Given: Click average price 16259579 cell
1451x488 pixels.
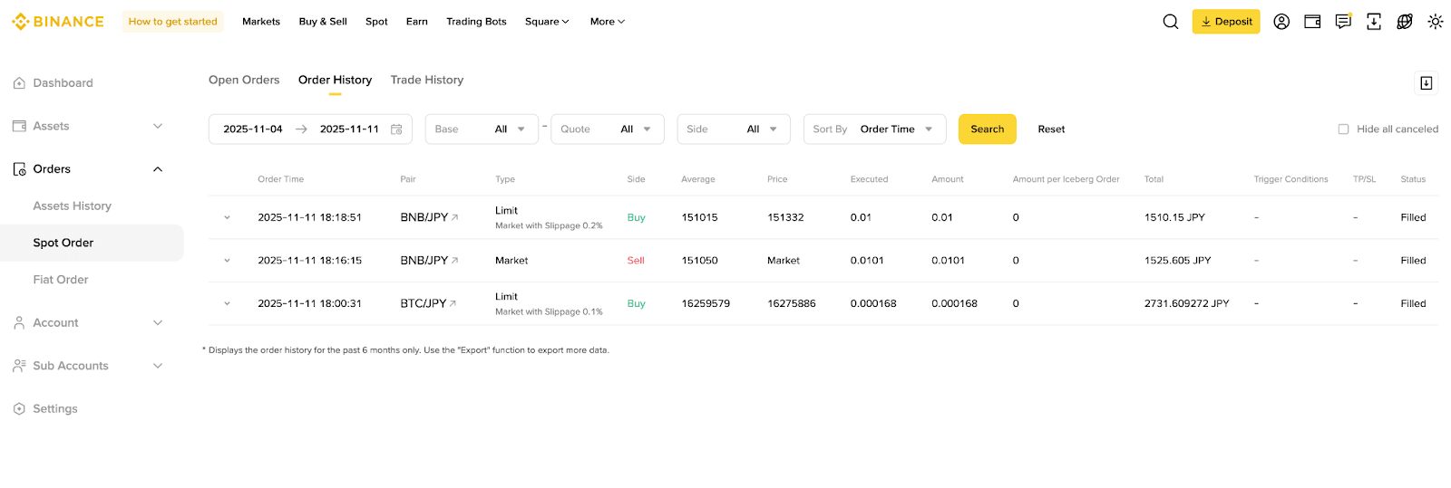Looking at the screenshot, I should [706, 303].
